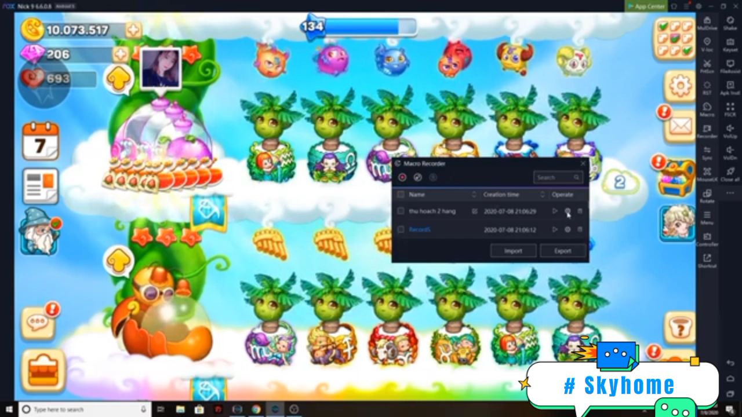Click the Macro icon in sidebar

pos(707,109)
